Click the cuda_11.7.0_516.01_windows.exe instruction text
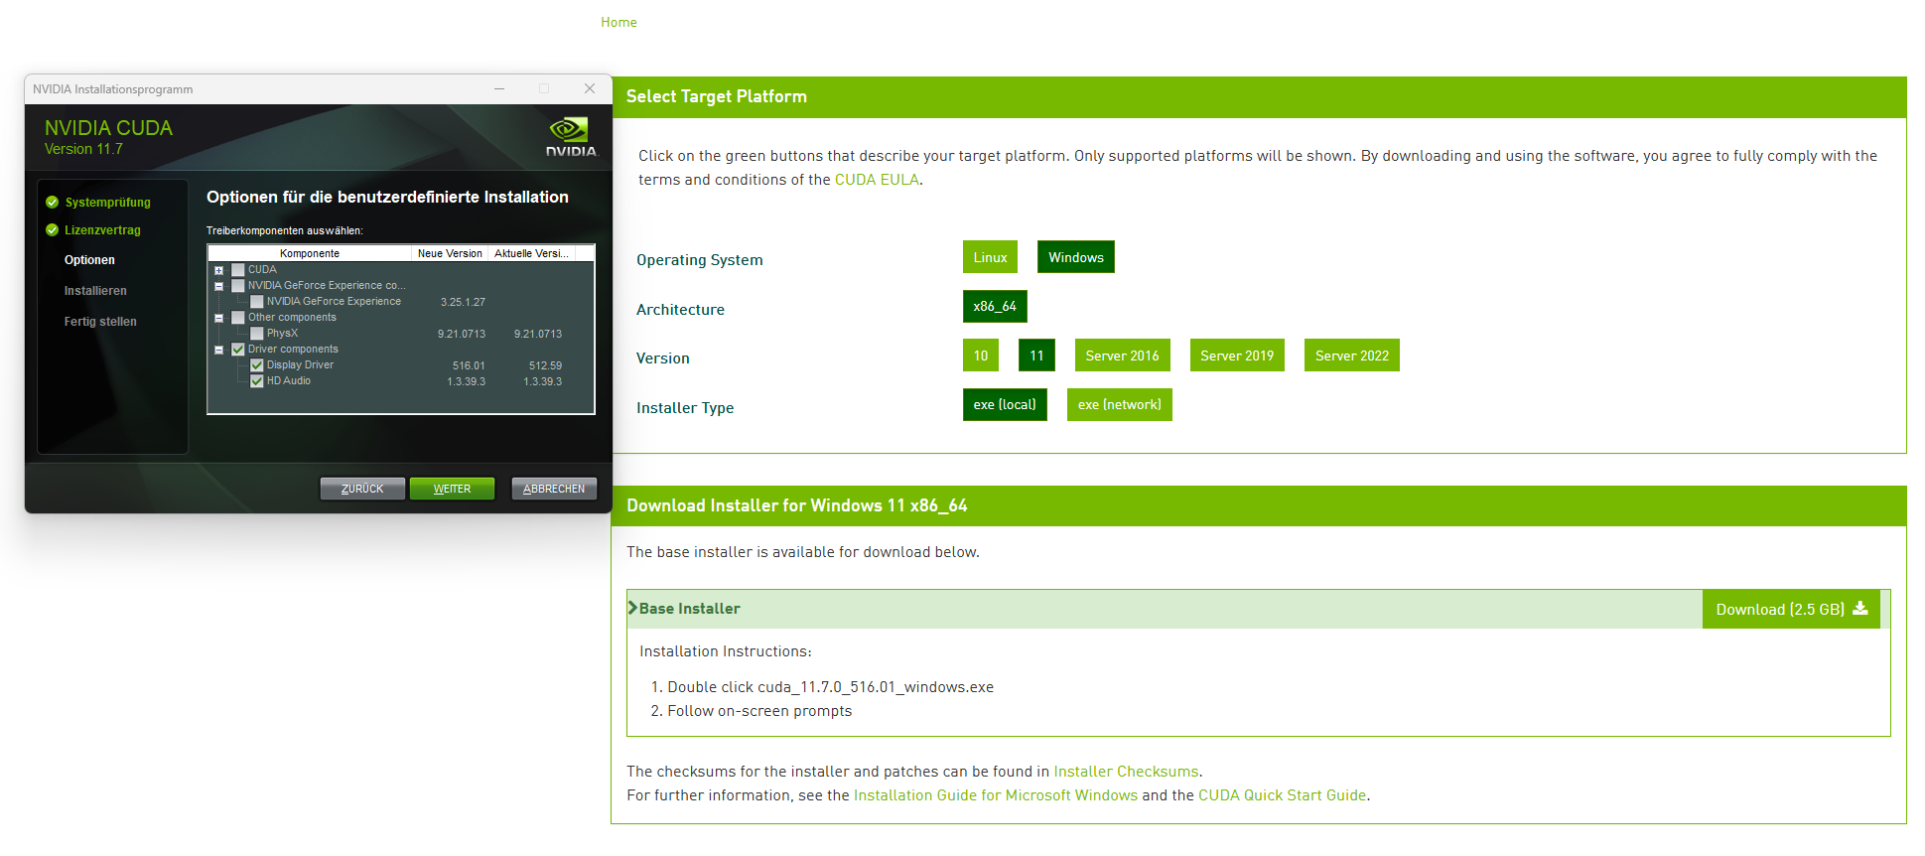Image resolution: width=1925 pixels, height=856 pixels. tap(875, 687)
